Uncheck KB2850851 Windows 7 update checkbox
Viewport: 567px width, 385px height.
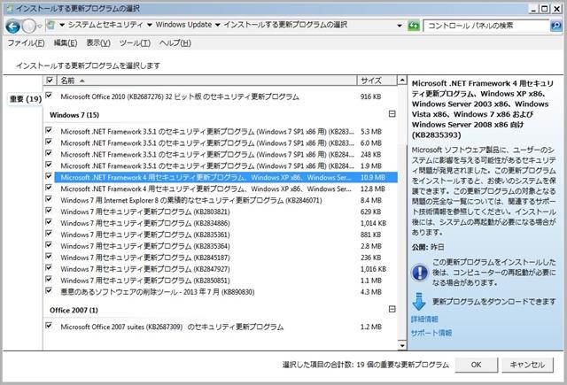(49, 280)
